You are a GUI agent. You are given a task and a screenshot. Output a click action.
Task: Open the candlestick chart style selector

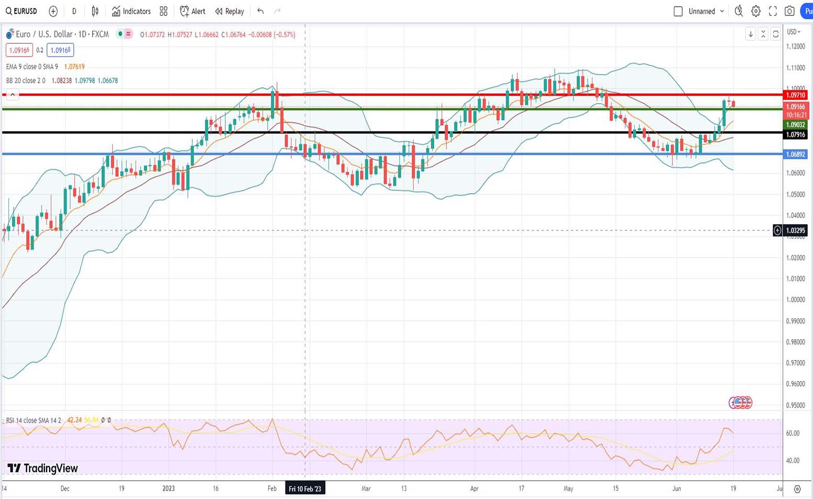(x=95, y=11)
